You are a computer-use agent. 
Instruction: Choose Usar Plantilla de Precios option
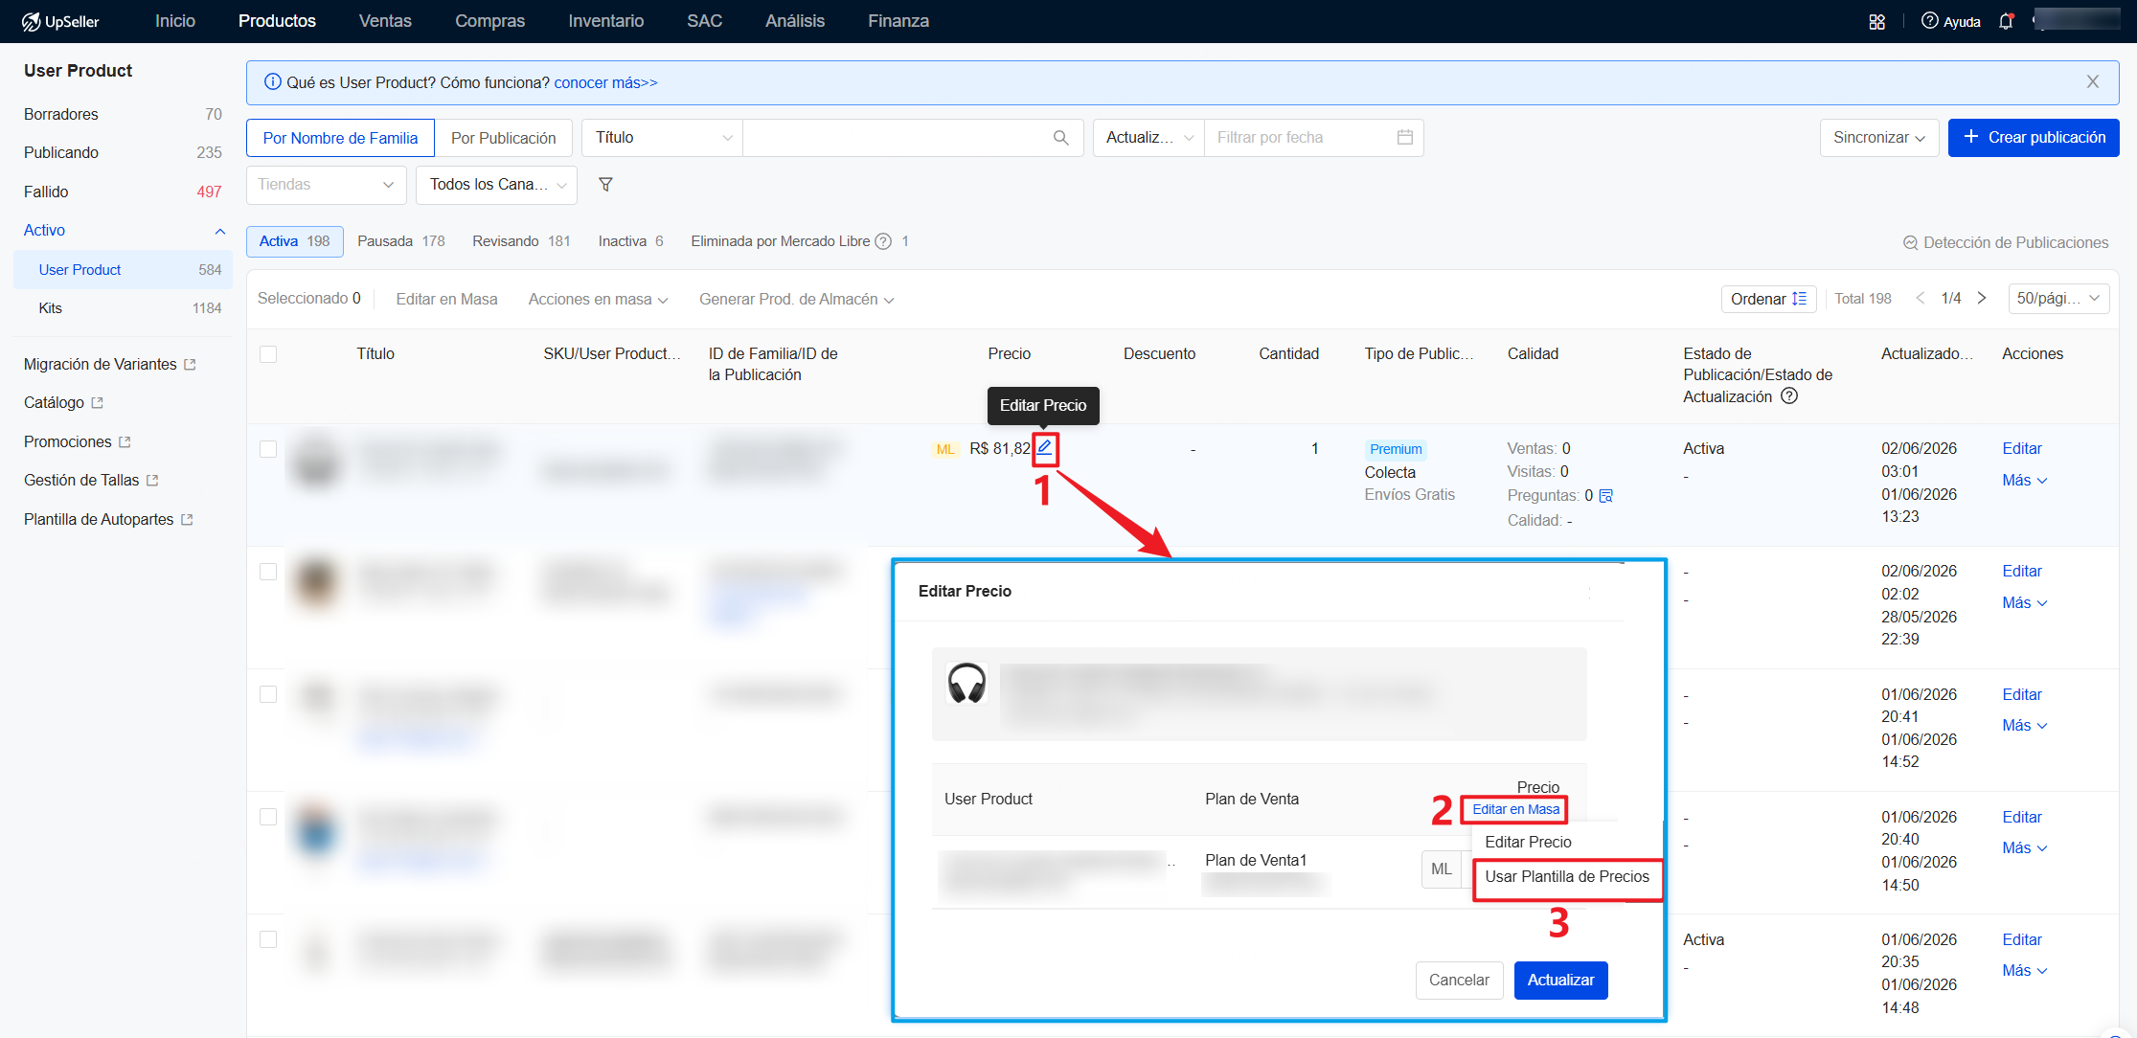[1567, 877]
